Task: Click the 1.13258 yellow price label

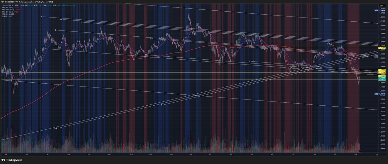Action: (382, 73)
